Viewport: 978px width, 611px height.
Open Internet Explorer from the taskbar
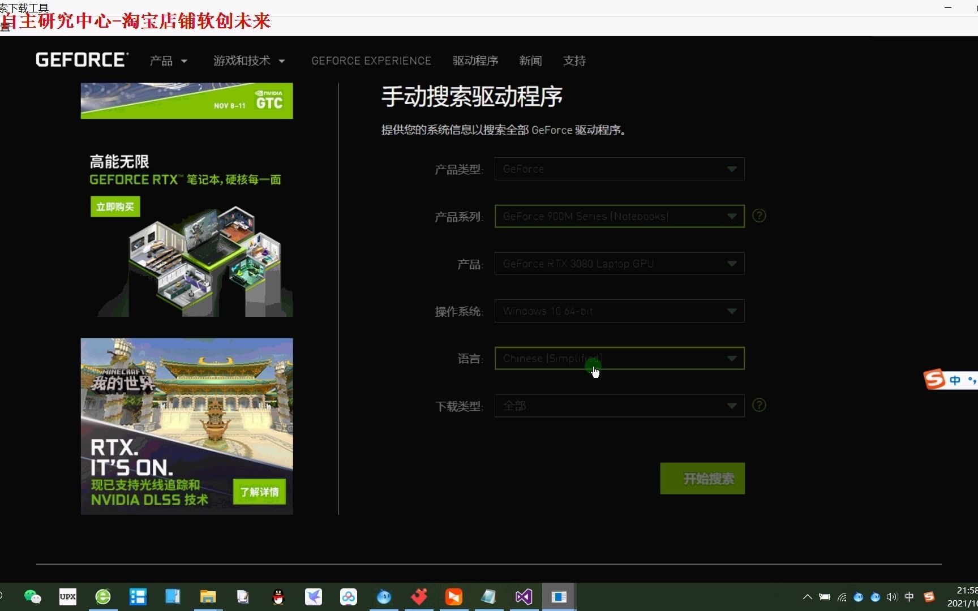[102, 596]
